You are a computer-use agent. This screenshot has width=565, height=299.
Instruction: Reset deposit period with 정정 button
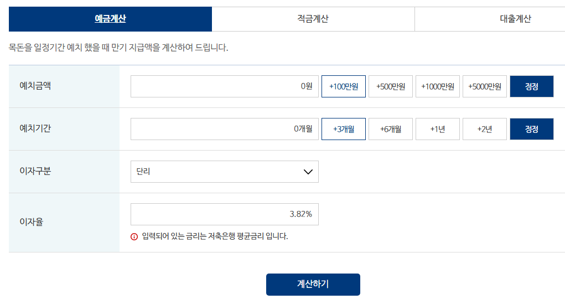click(x=531, y=129)
